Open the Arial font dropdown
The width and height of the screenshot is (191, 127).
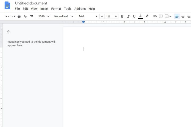pyautogui.click(x=88, y=16)
